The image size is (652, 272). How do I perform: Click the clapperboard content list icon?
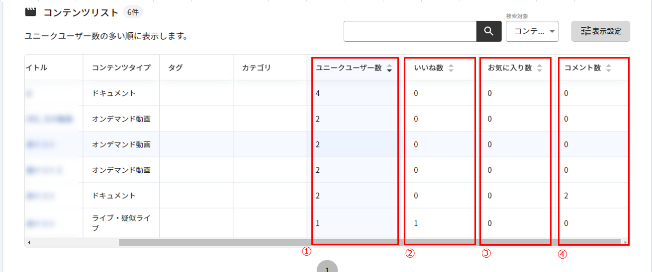click(31, 12)
